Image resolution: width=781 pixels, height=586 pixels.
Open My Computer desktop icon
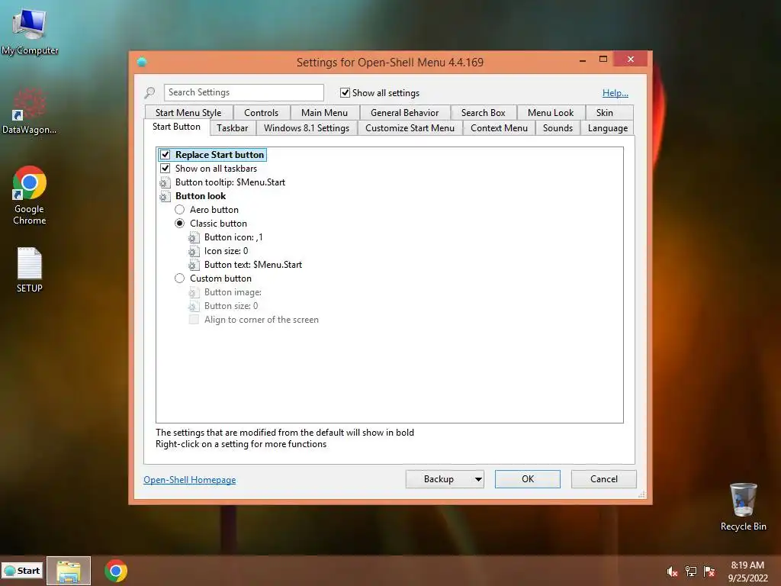tap(30, 32)
